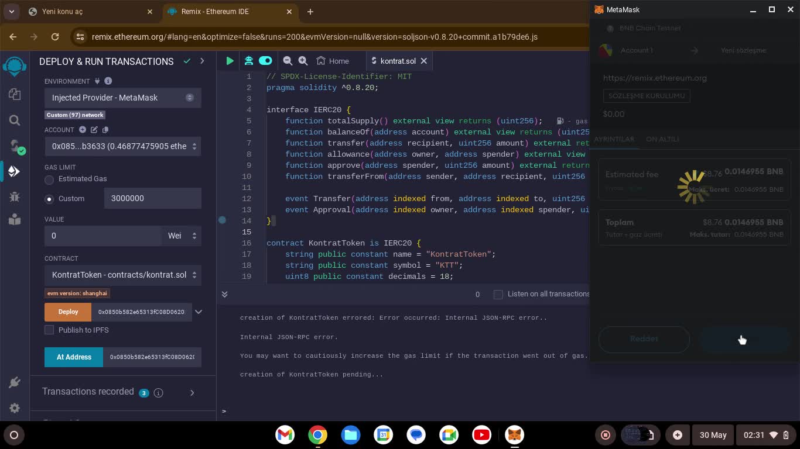Sign a message with the account edit icon
Screen dimensions: 800x449
point(94,129)
